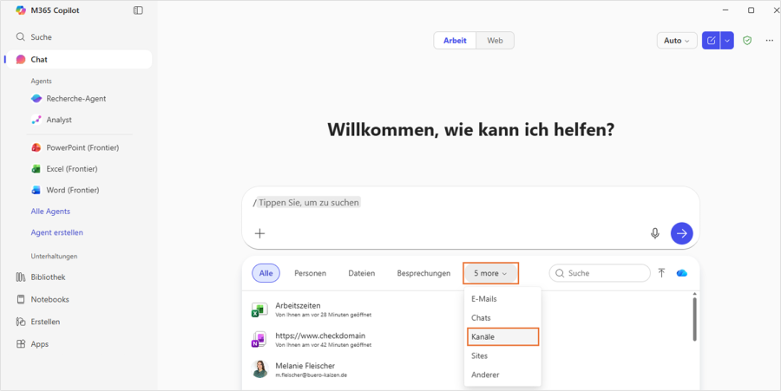
Task: Choose Sites from dropdown menu
Action: point(502,355)
